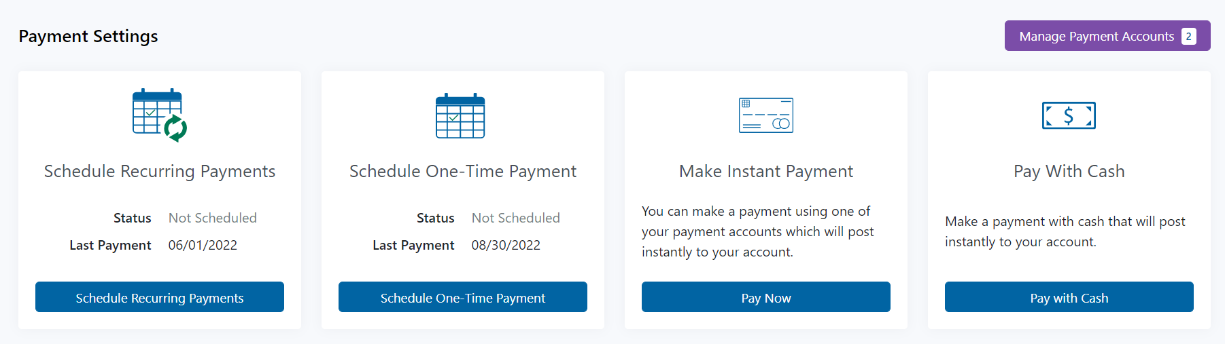
Task: Click recurring payments Not Scheduled status
Action: pos(213,218)
